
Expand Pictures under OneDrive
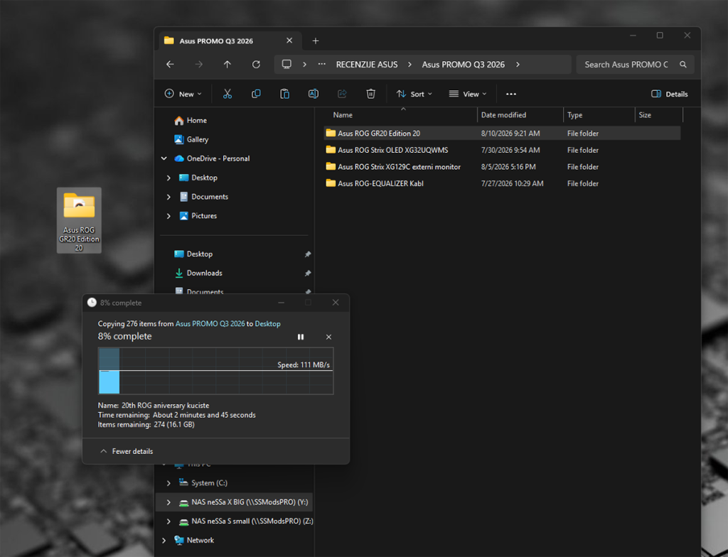(168, 216)
